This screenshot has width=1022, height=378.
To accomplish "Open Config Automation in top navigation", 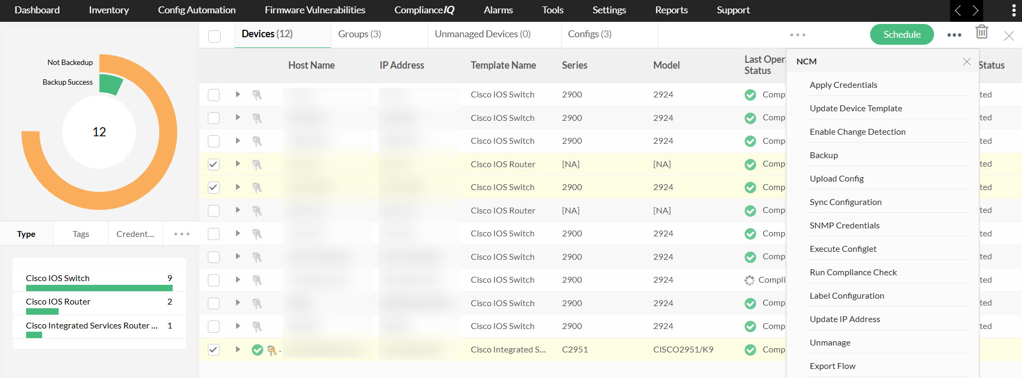I will point(197,10).
